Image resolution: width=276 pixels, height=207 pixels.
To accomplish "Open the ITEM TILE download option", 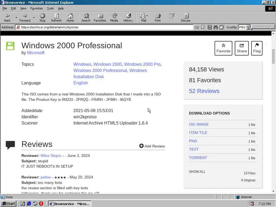I will pos(198,133).
